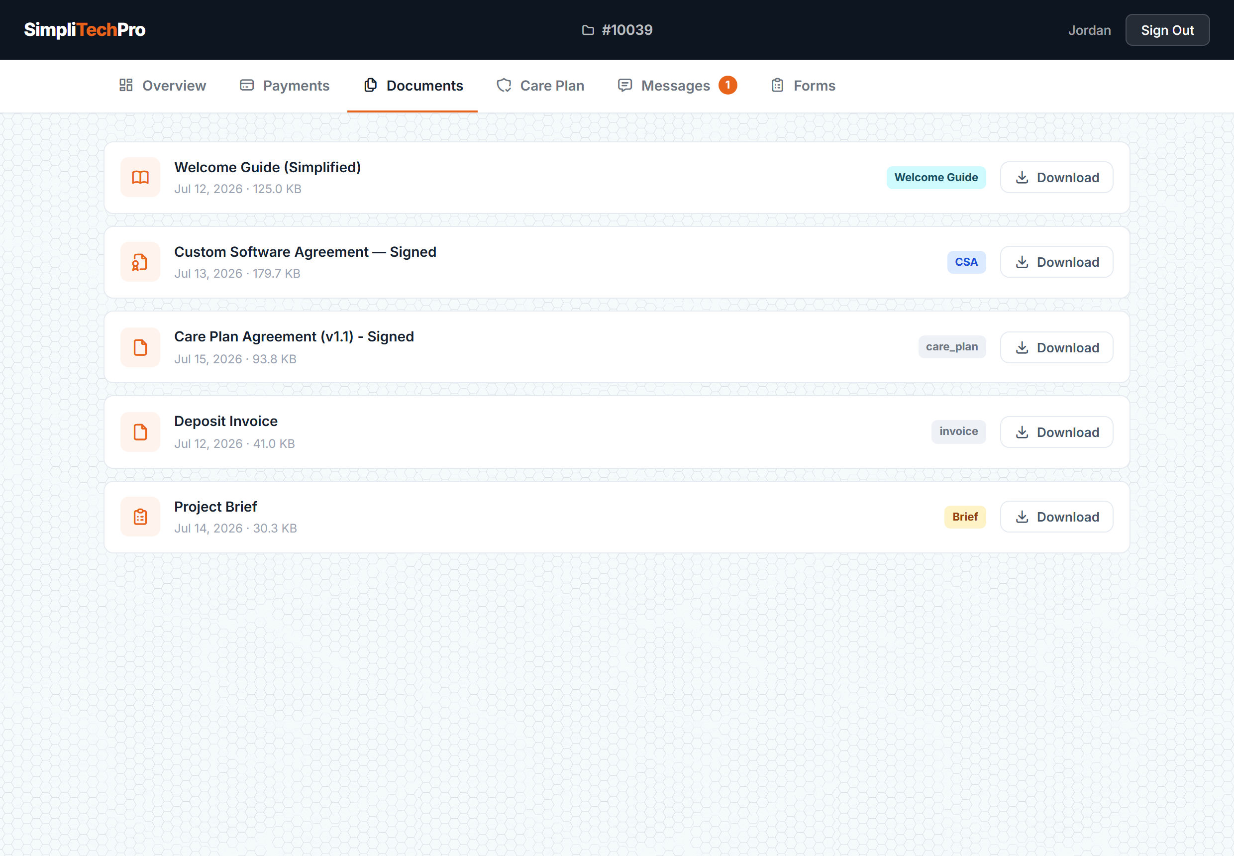Click the Care Plan shield icon
Screen dimensions: 1234x856
coord(504,85)
